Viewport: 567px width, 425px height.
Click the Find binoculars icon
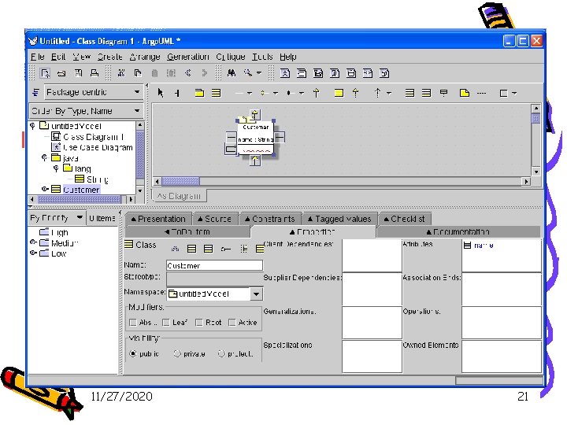pos(232,73)
